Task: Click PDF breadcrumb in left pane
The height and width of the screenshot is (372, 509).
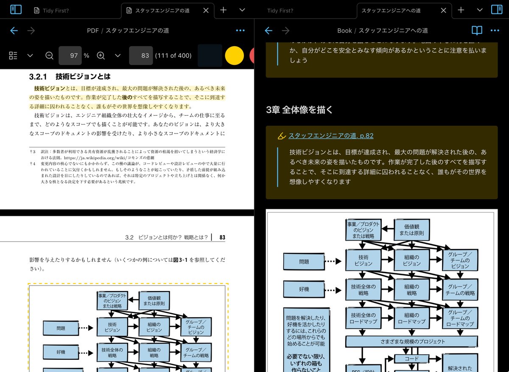Action: pos(92,31)
